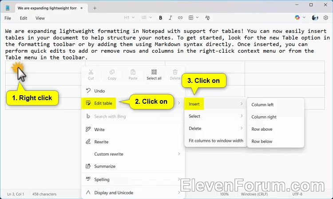
Task: Click the Ln 3, Col 1 status entry
Action: pyautogui.click(x=16, y=194)
